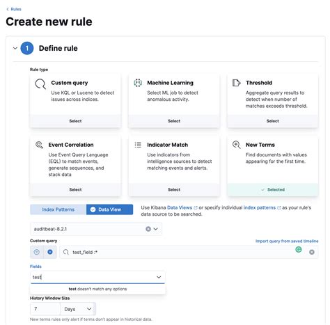Collapse the Define rule section
The height and width of the screenshot is (325, 330).
click(x=15, y=48)
